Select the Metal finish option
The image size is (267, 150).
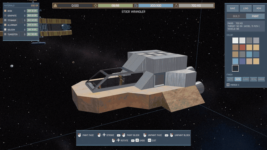tap(254, 79)
